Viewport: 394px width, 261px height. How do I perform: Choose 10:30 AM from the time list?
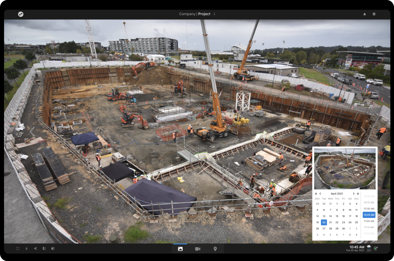(x=369, y=209)
